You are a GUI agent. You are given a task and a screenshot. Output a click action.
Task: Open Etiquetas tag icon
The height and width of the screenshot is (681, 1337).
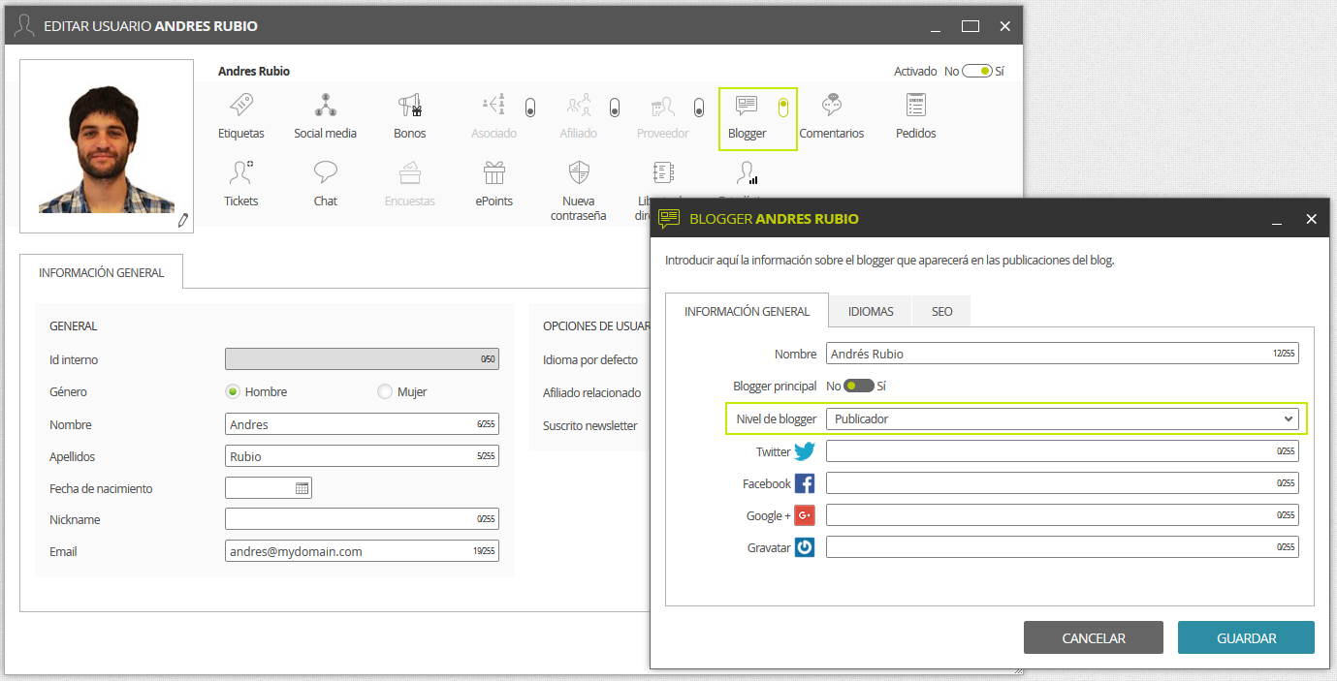tap(241, 105)
